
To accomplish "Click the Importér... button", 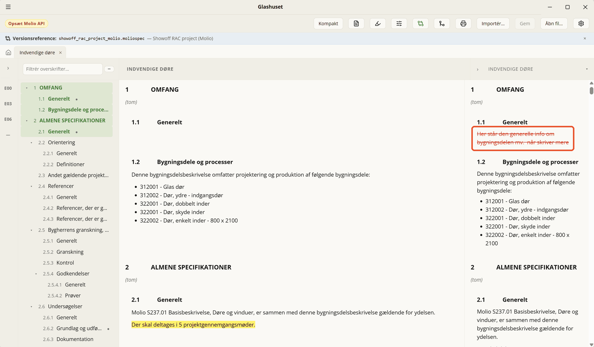I will 493,23.
